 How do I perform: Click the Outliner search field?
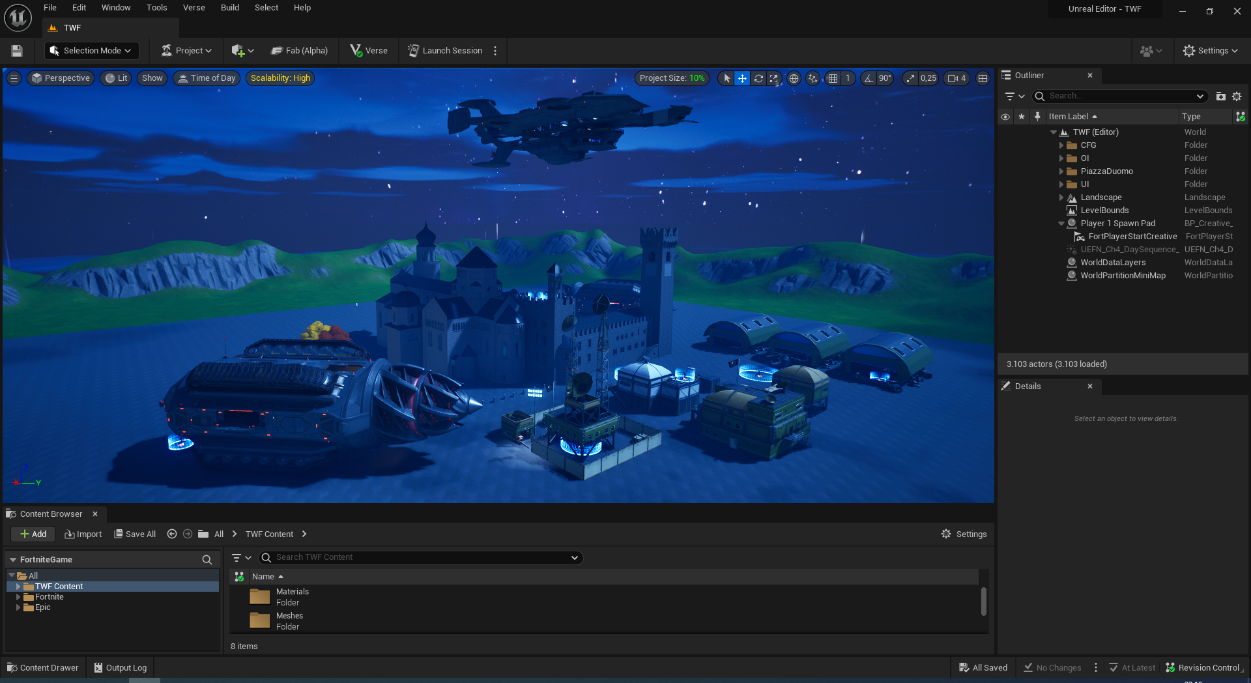coord(1121,96)
